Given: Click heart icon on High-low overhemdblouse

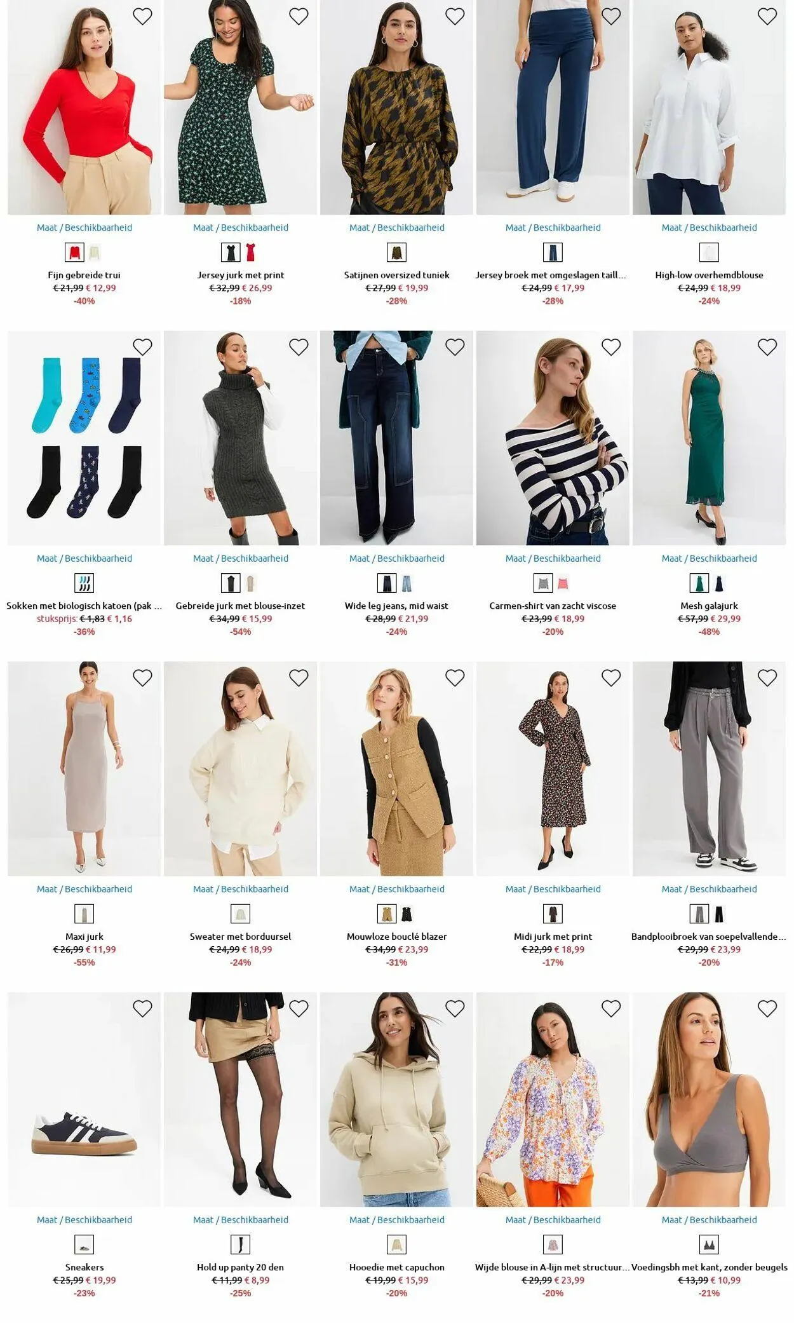Looking at the screenshot, I should [767, 17].
